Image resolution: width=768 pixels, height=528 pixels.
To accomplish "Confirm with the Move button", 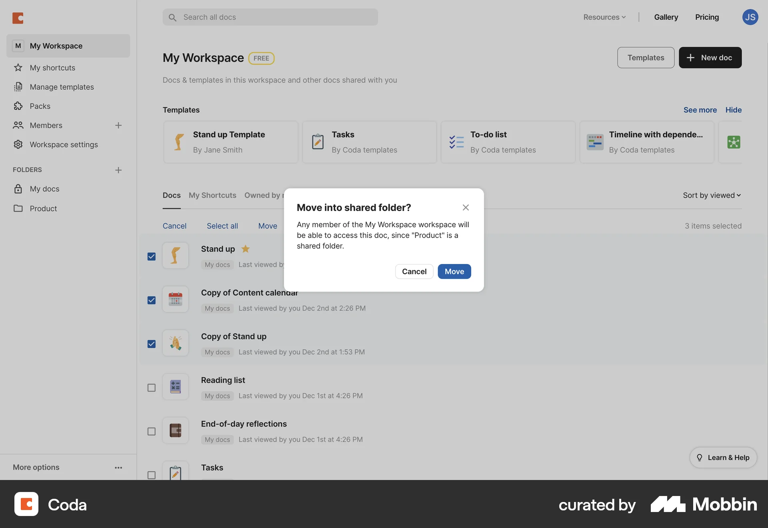I will point(454,271).
